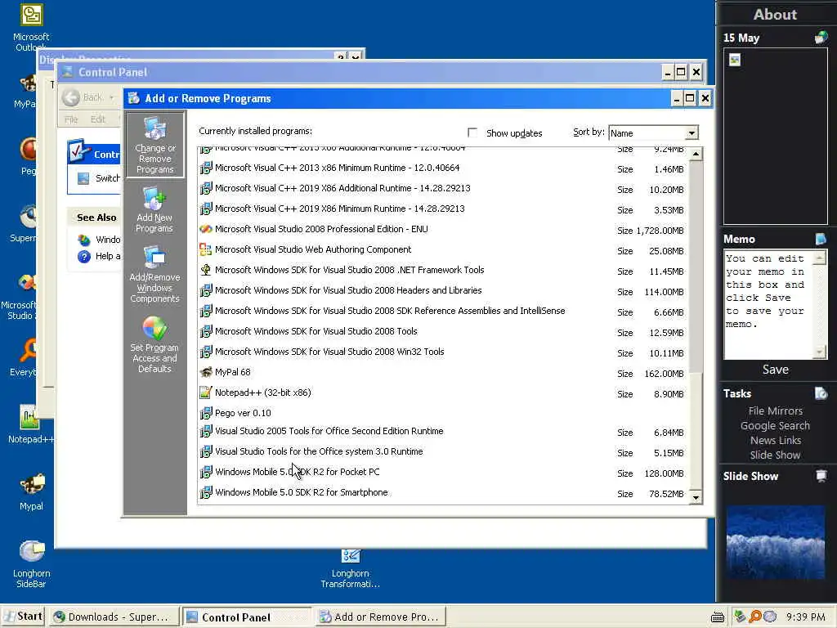
Task: Select Microsoft Windows SDK for Visual Studio 2008 Tools
Action: pos(442,332)
